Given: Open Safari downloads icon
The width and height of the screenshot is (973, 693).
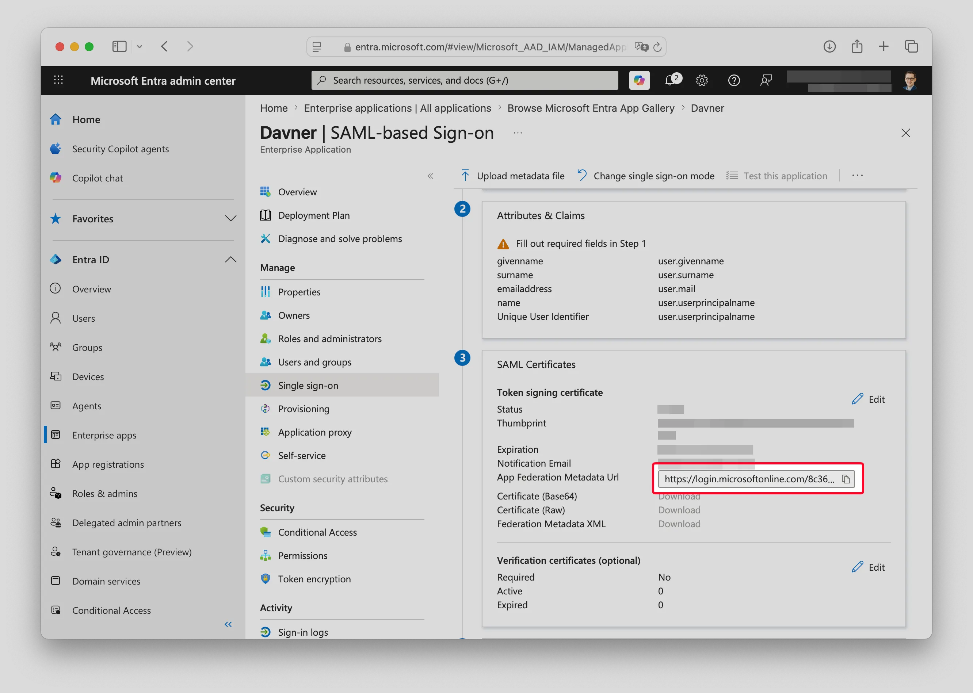Looking at the screenshot, I should tap(829, 46).
